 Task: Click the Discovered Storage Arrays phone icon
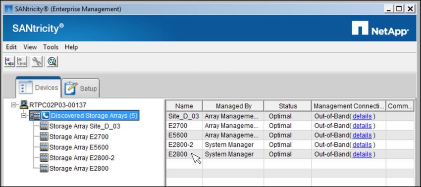click(x=46, y=116)
